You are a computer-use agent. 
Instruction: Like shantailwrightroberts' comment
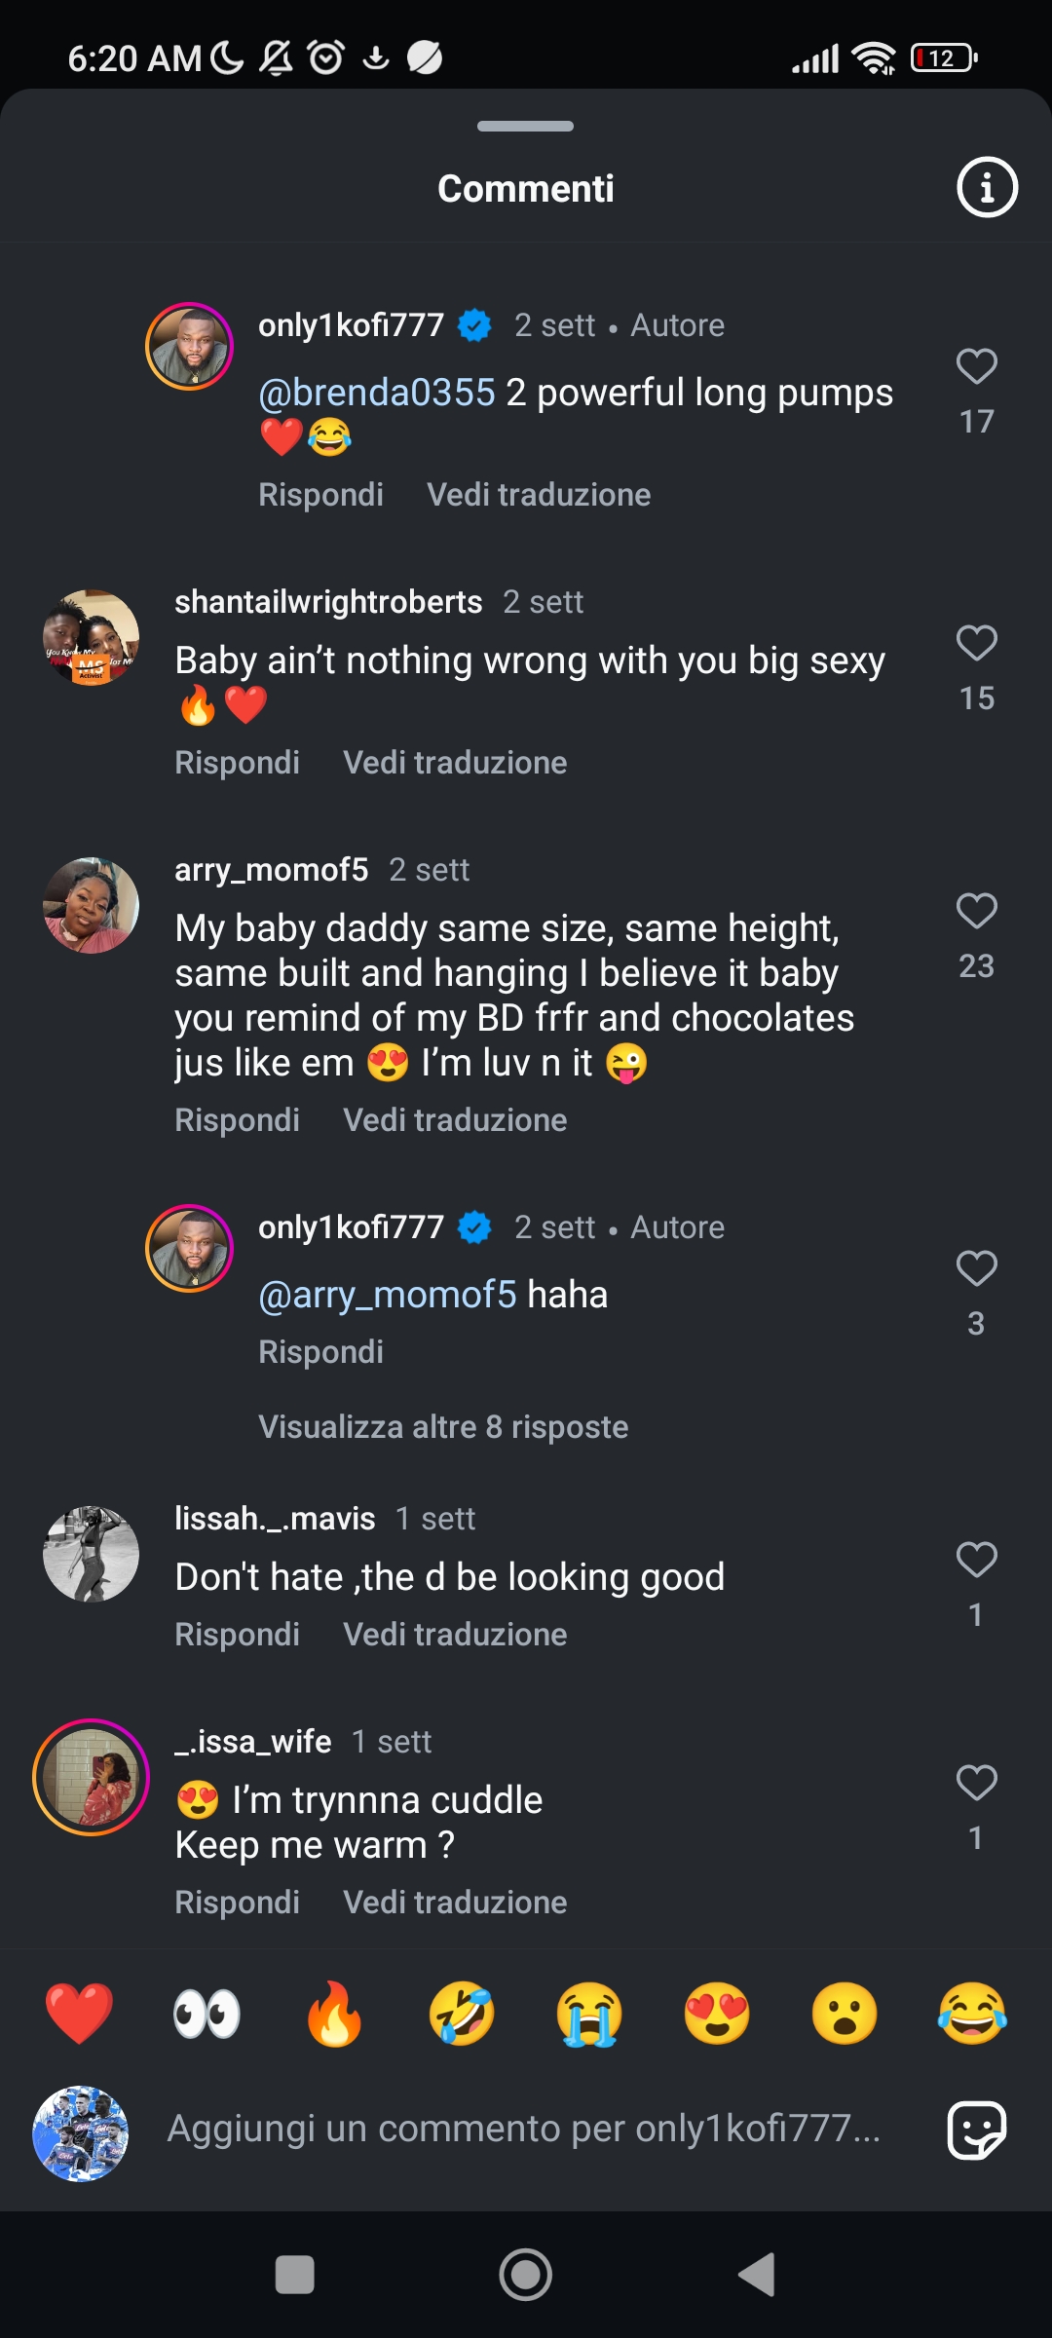click(976, 644)
